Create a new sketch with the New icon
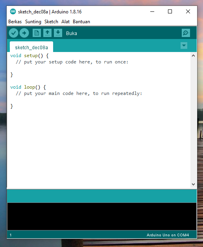This screenshot has height=247, width=203. click(37, 33)
